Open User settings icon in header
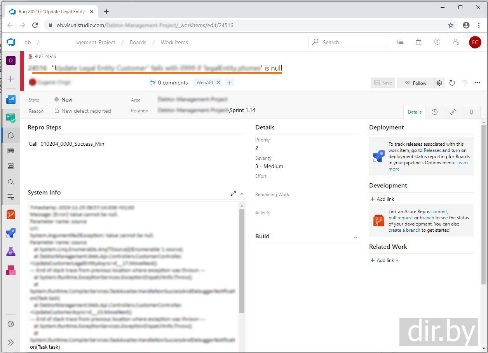This screenshot has height=353, width=488. tap(456, 42)
